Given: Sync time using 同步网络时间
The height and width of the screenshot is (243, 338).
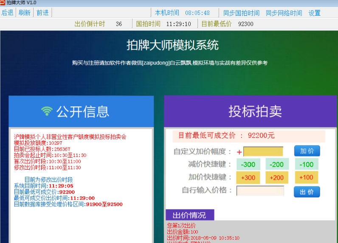Looking at the screenshot, I should (x=284, y=13).
